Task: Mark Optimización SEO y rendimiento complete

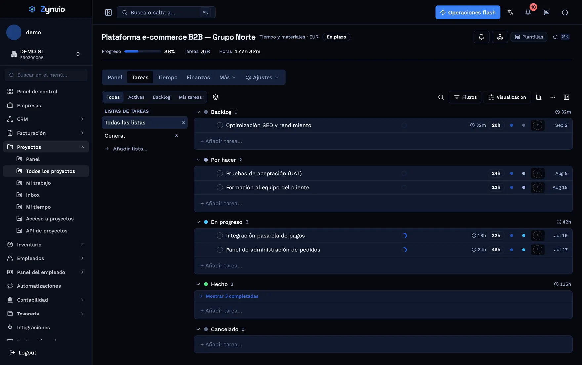Action: pos(220,125)
